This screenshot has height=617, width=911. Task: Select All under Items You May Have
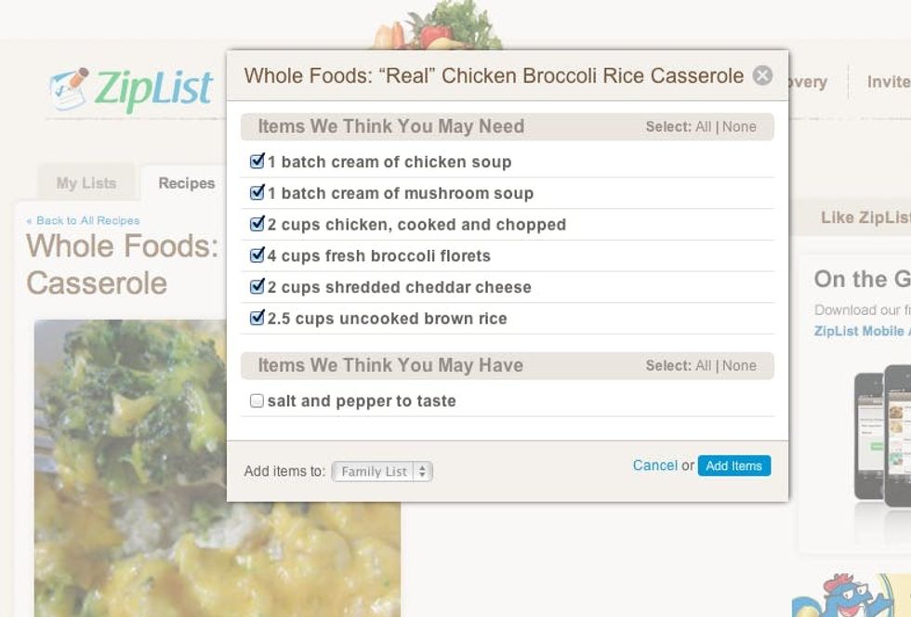point(703,366)
